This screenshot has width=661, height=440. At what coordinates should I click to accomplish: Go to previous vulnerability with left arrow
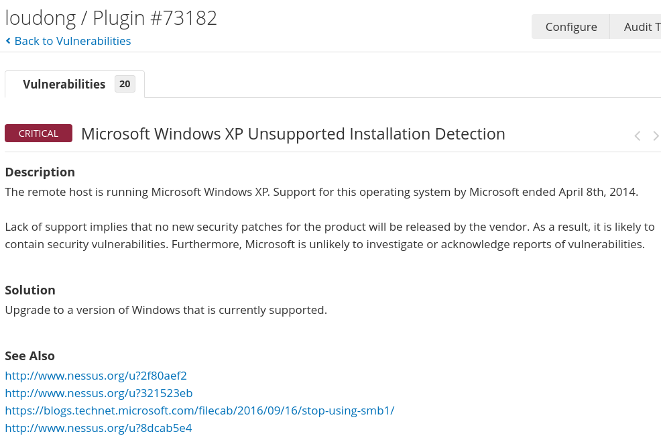pyautogui.click(x=637, y=136)
